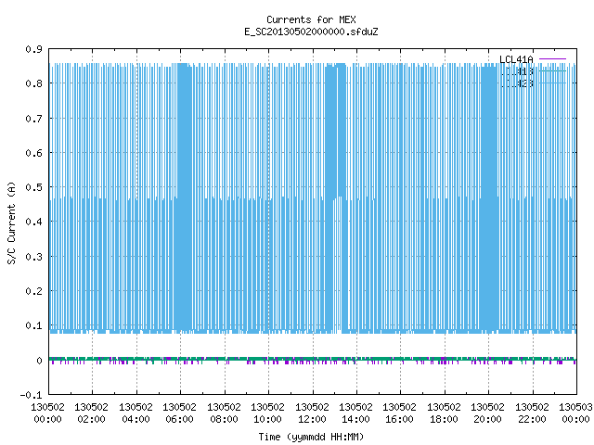Click the 0.3 y-axis tick label
Screen dimensions: 594x445
tap(33, 257)
